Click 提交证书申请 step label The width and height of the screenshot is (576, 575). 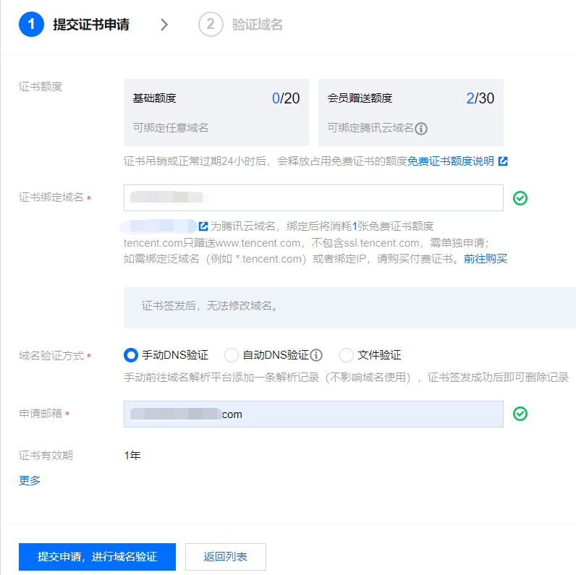(x=91, y=25)
